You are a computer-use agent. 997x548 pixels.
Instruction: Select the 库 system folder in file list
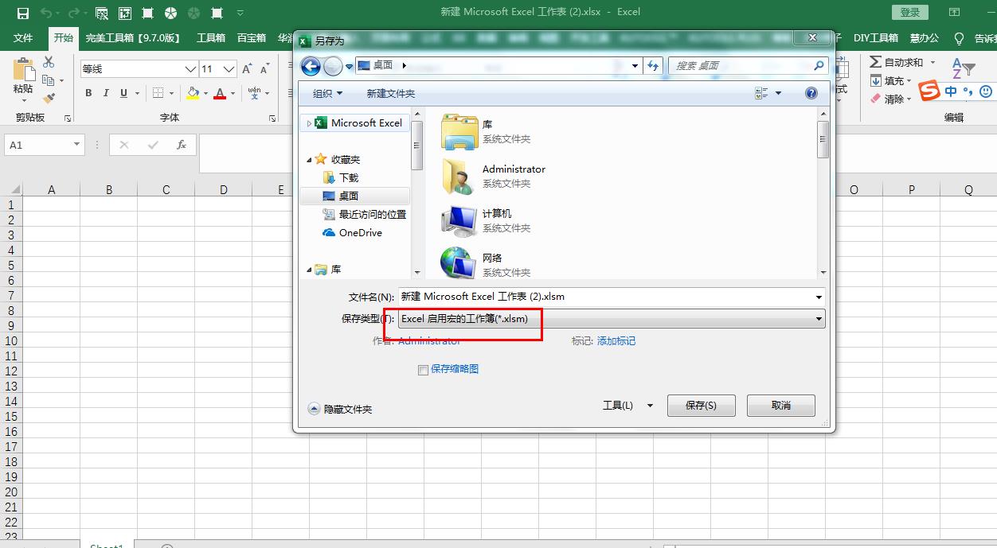coord(486,131)
